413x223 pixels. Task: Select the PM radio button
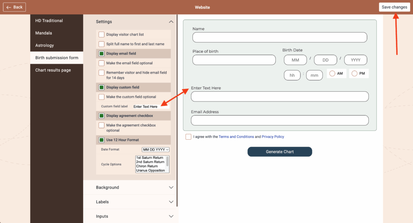click(x=354, y=74)
